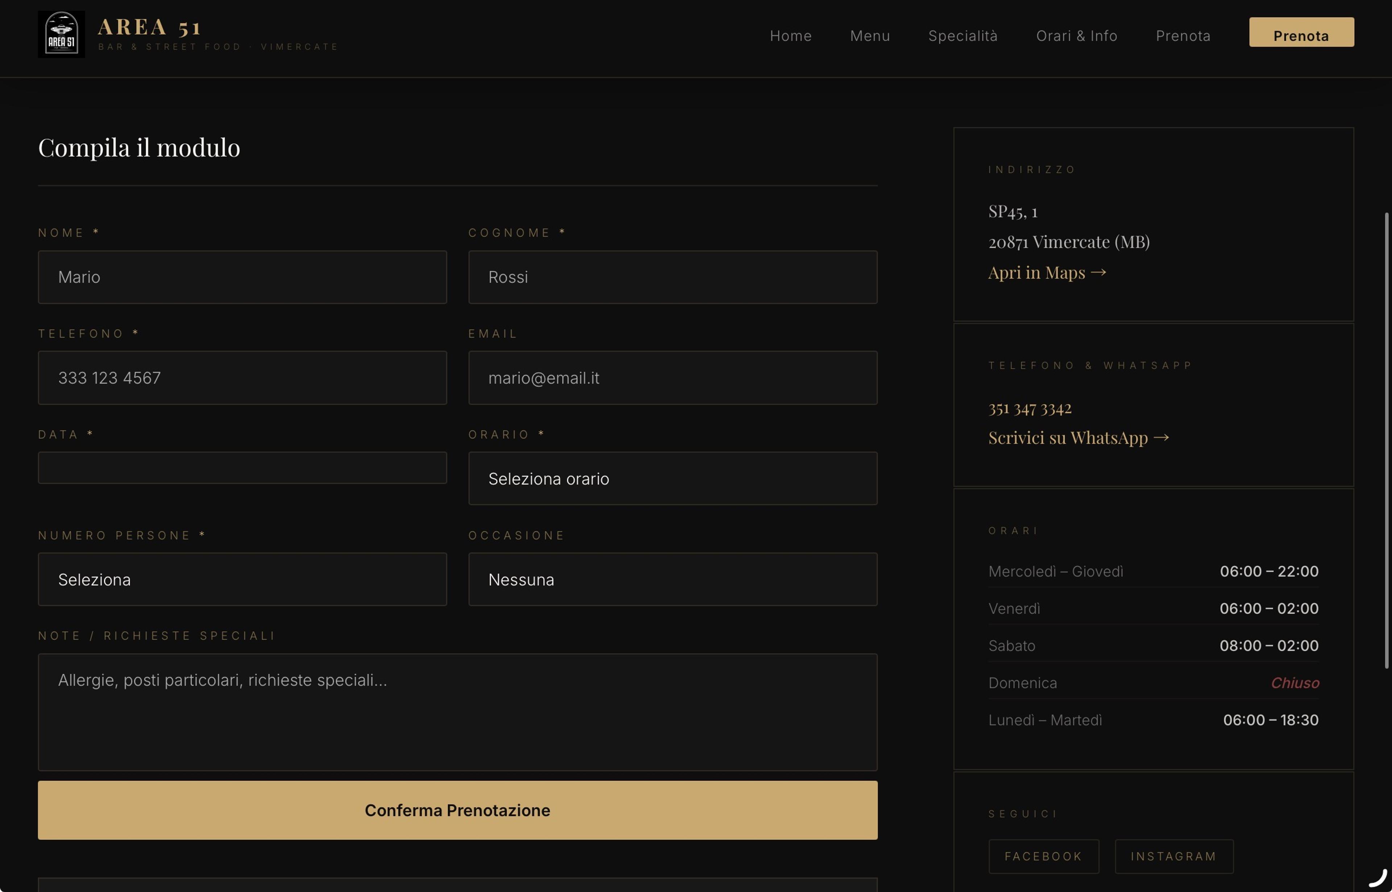
Task: Open the Home nav link
Action: pyautogui.click(x=790, y=36)
